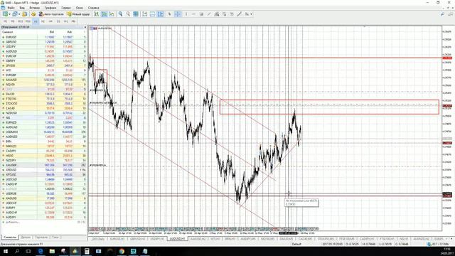455x256 pixels.
Task: Open File Explorer from the taskbar
Action: [x=52, y=251]
